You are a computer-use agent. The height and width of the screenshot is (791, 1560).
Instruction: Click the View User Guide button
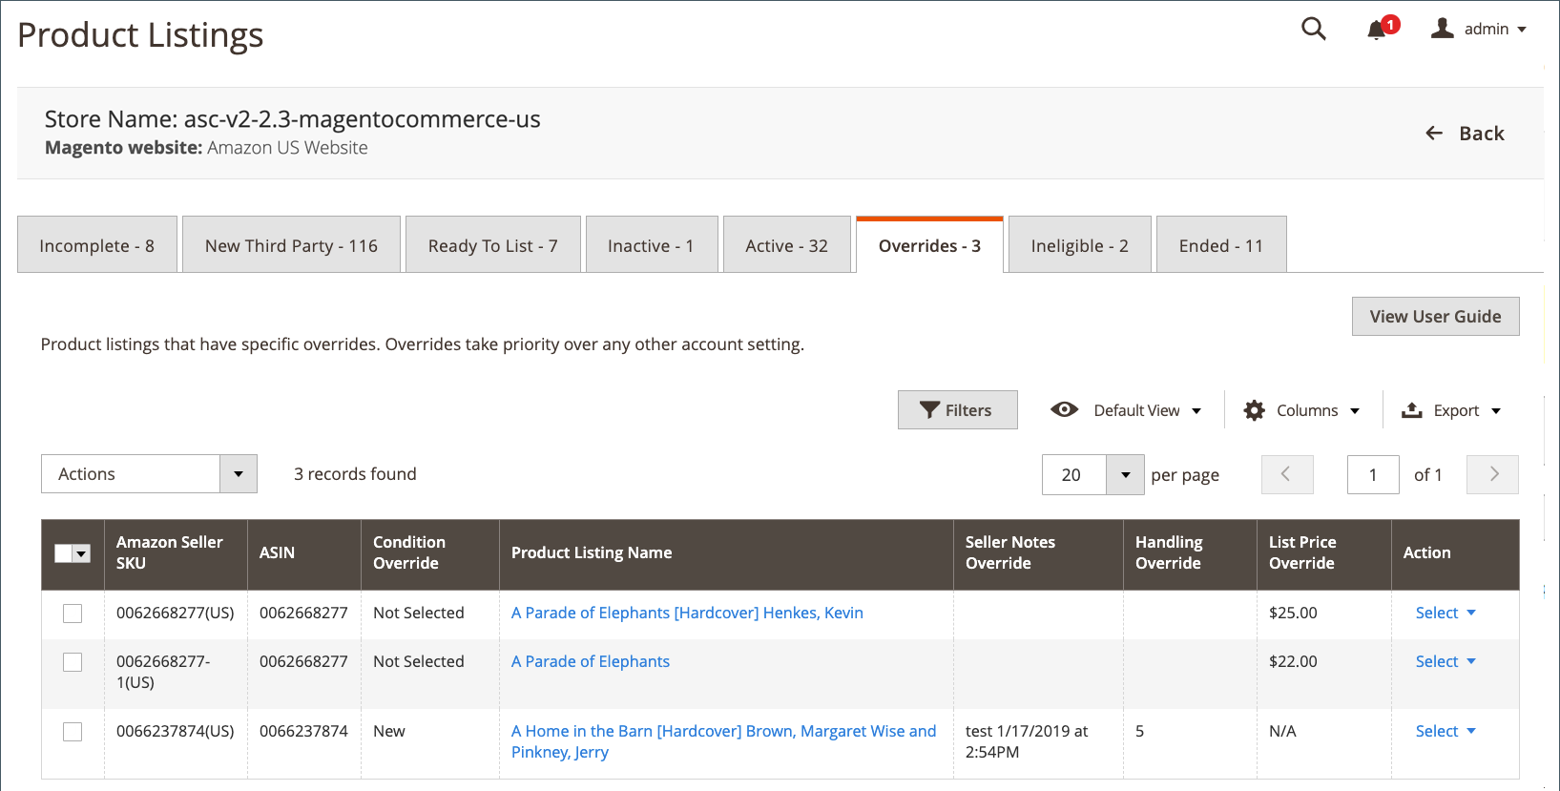1435,317
